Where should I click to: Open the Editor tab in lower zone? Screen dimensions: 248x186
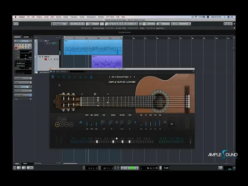25,163
